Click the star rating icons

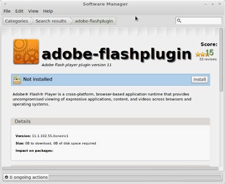point(202,55)
